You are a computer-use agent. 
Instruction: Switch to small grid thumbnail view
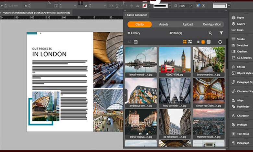click(190, 42)
